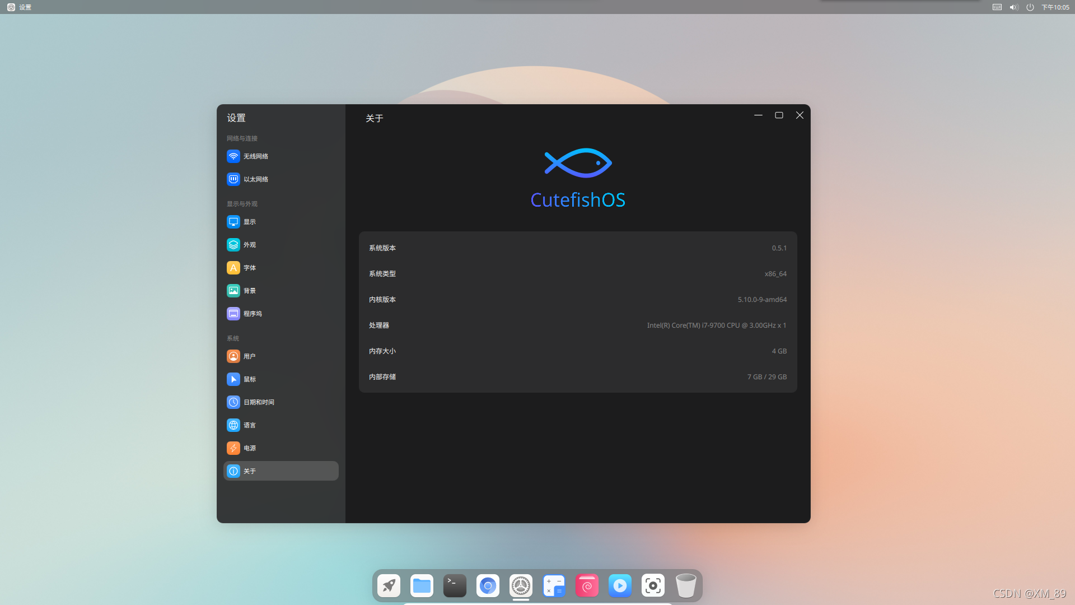Screen dimensions: 1075x605
Task: Open the 字体 fonts section
Action: click(249, 268)
